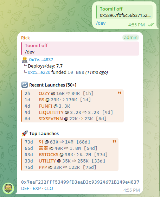Click the 84K value in OZZY row
Screen dimensions: 160x197
pyautogui.click(x=76, y=94)
